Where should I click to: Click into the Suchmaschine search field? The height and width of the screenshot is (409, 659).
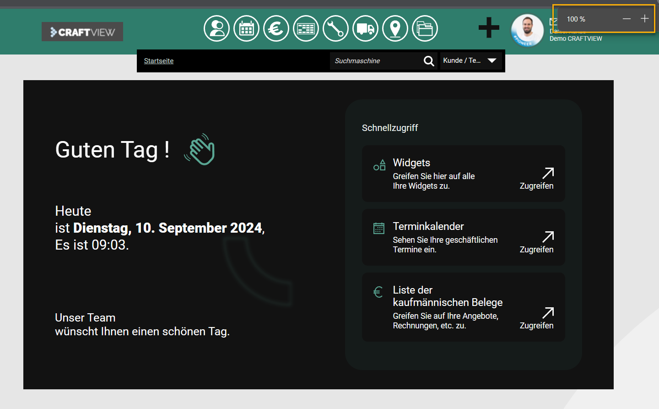click(x=375, y=61)
